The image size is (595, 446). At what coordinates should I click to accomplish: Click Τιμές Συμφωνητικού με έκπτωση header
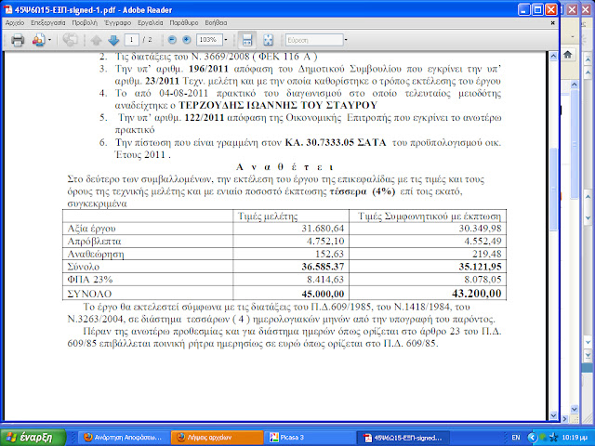(x=430, y=216)
